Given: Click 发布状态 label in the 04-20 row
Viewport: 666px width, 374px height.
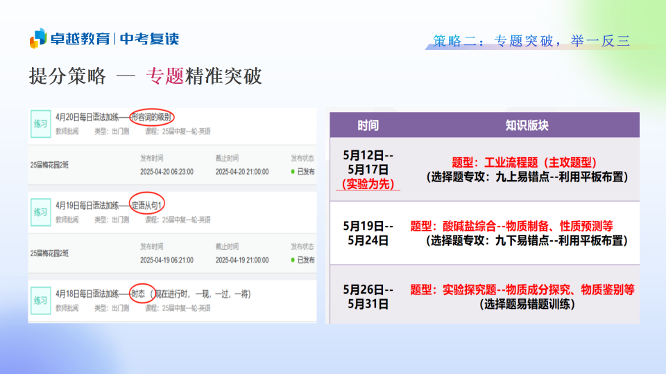Looking at the screenshot, I should [302, 158].
